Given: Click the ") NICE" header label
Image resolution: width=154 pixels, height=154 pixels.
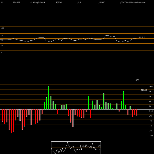Looking at the screenshot, I should pos(102,2).
